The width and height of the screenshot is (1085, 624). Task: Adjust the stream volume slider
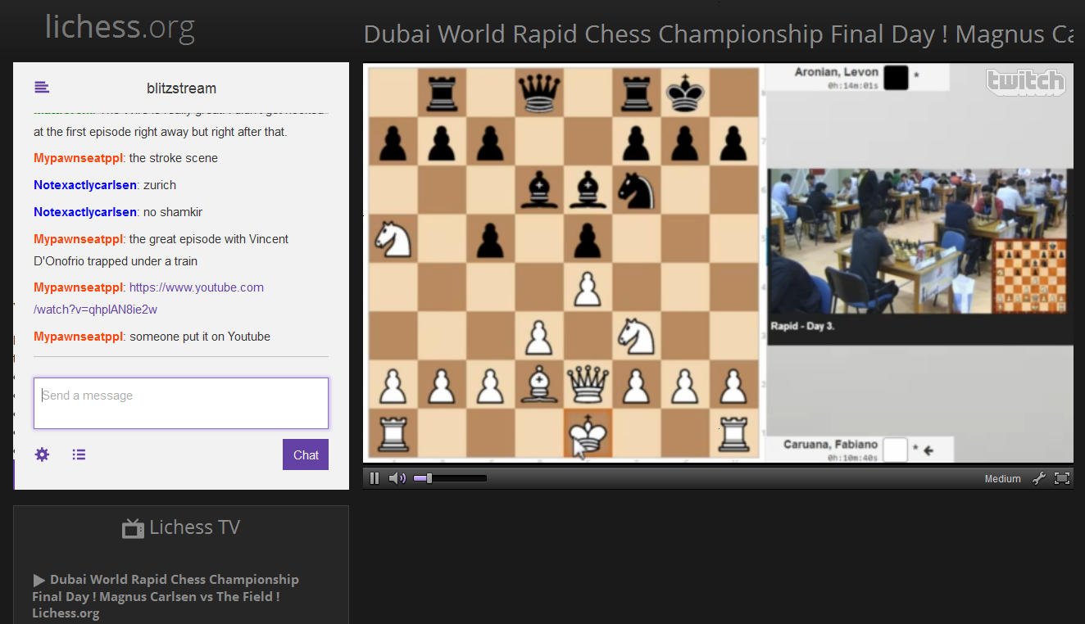(x=451, y=478)
